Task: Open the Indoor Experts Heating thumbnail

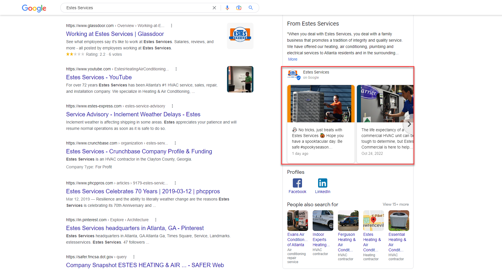Action: coord(323,221)
